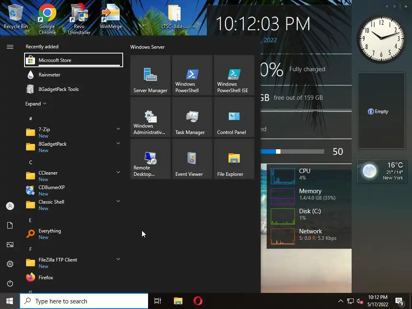Open the Remote Desktop tile
Screen dimensions: 412x309
pyautogui.click(x=150, y=159)
